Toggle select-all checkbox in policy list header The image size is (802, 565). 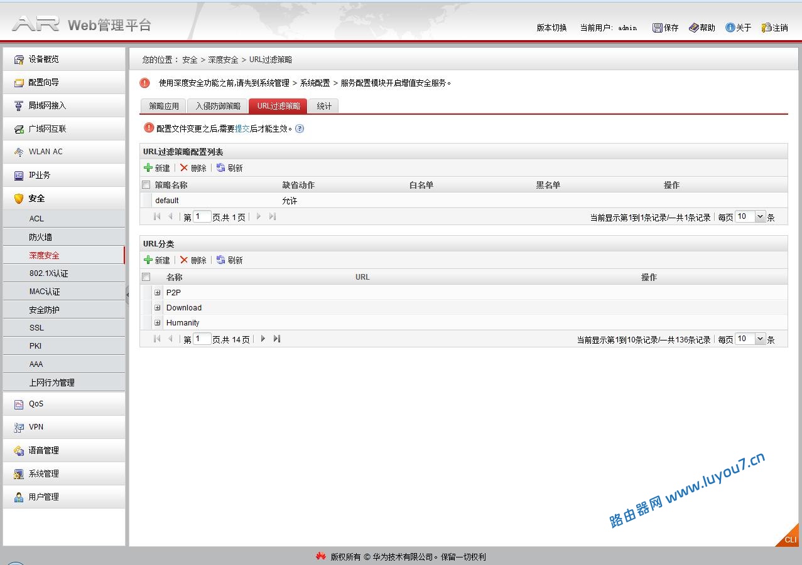click(x=146, y=185)
